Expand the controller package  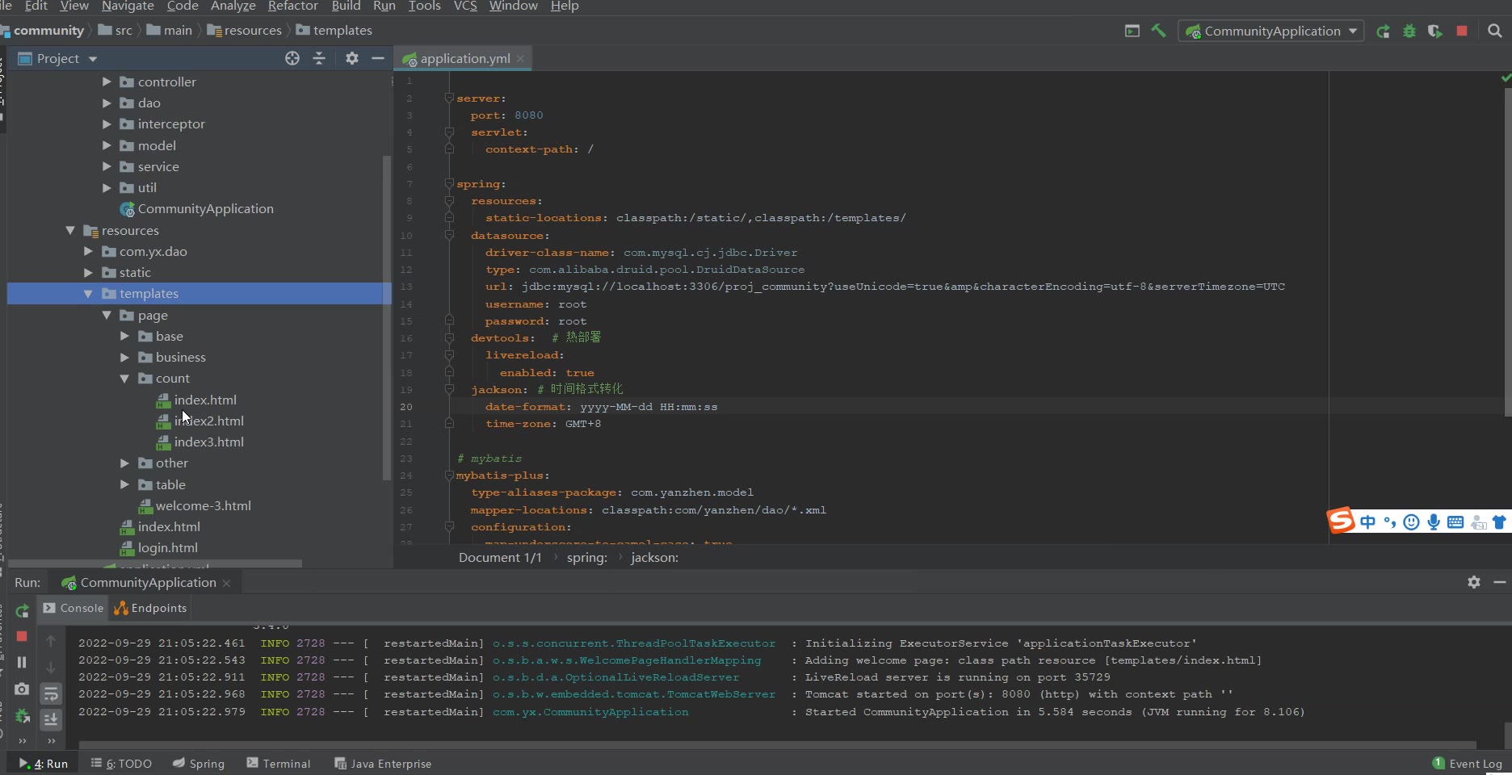(107, 82)
